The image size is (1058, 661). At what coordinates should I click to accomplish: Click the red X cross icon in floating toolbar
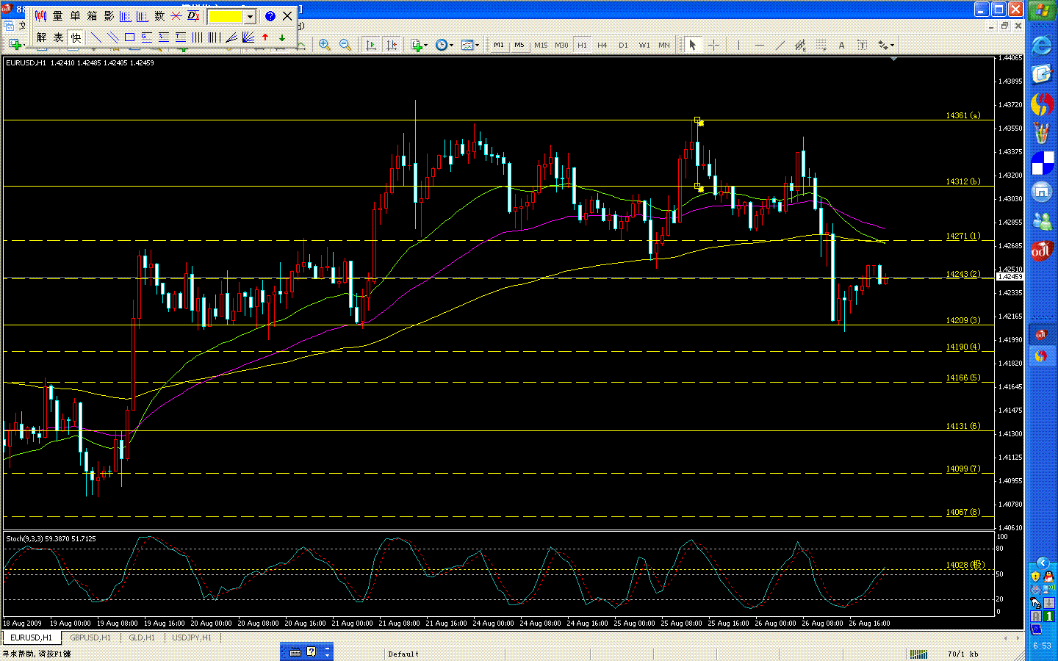pyautogui.click(x=176, y=16)
